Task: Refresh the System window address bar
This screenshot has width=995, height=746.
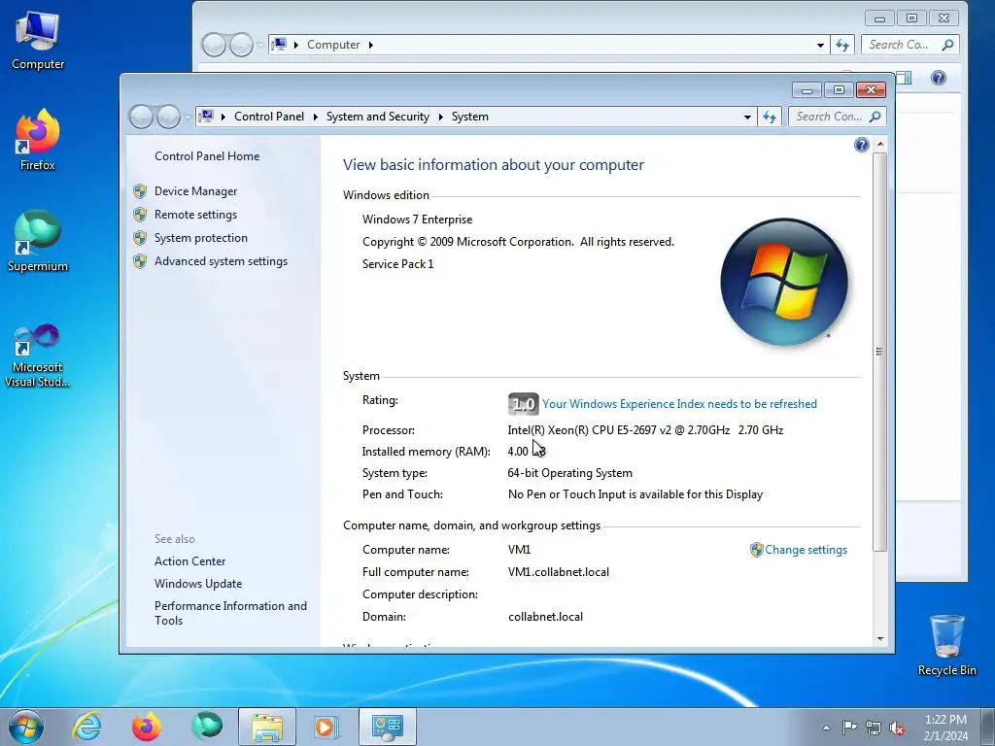Action: click(770, 117)
